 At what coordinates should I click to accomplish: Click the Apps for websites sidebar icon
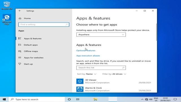(x=20, y=58)
